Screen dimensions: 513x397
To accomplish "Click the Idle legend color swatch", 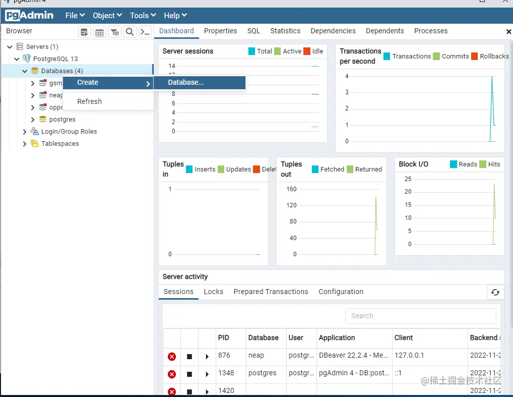I will pos(307,51).
